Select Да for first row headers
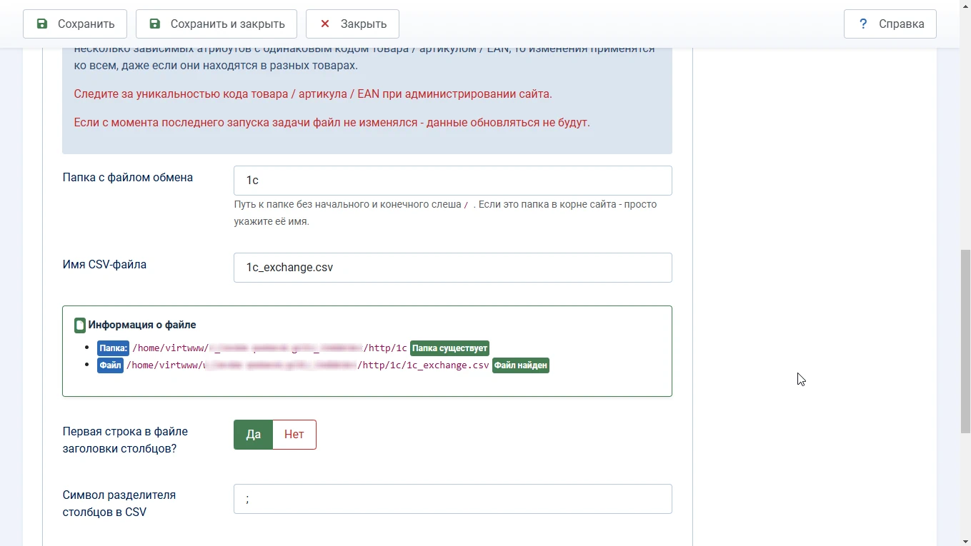The height and width of the screenshot is (546, 971). click(253, 435)
